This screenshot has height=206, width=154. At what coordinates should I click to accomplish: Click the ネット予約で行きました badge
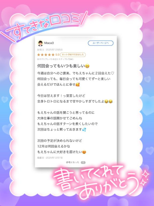pos(73,55)
